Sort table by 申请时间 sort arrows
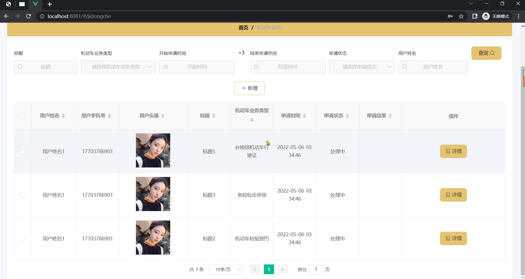This screenshot has height=279, width=525. pos(304,116)
